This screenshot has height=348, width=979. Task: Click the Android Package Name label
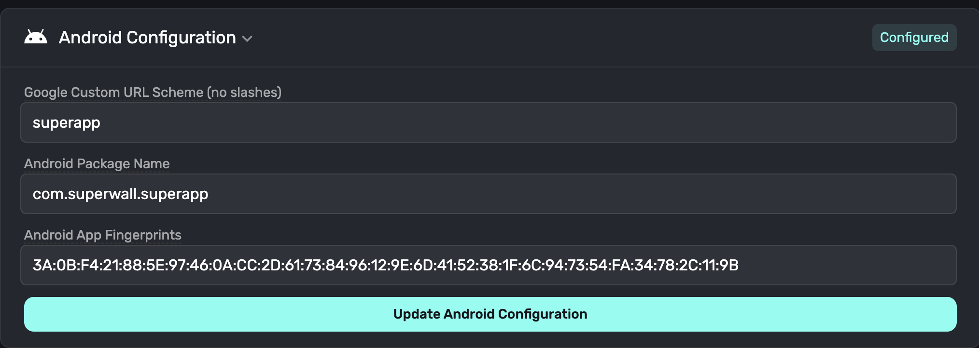97,163
